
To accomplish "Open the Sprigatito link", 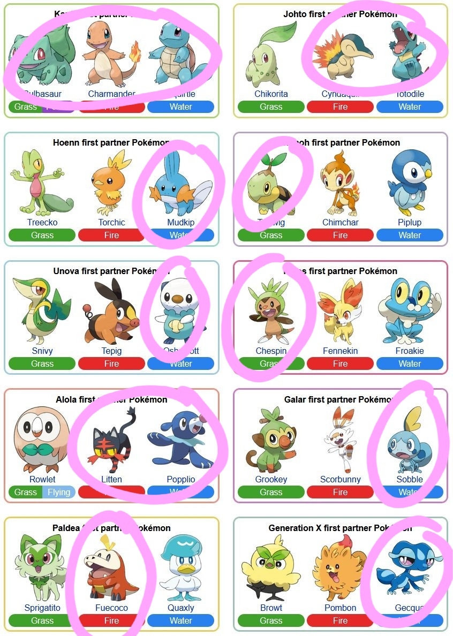I will pyautogui.click(x=42, y=608).
